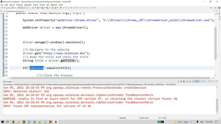Click the Save toolbar icon
The height and width of the screenshot is (124, 221).
(x=7, y=8)
